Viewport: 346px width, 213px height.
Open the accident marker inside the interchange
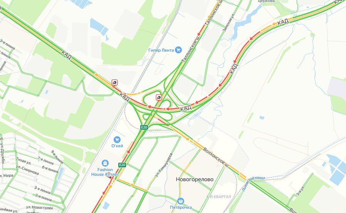(x=159, y=97)
